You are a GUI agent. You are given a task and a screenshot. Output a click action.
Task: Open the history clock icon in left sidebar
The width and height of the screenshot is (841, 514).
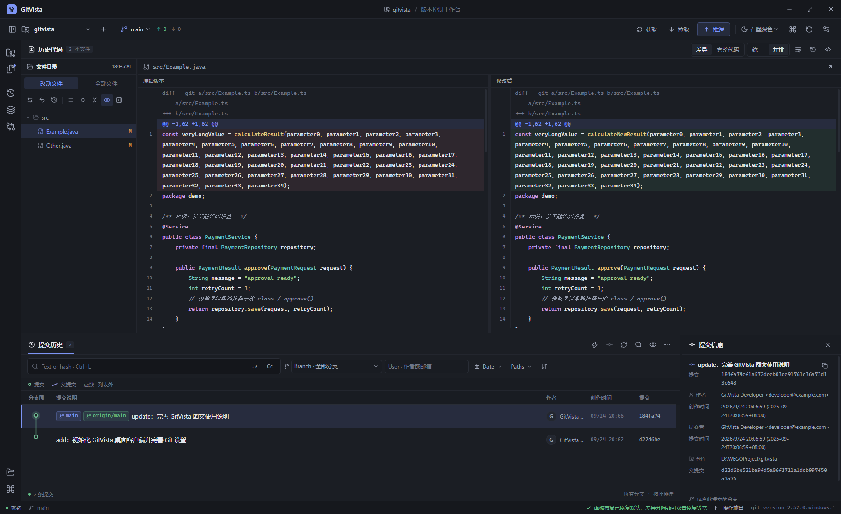[10, 93]
